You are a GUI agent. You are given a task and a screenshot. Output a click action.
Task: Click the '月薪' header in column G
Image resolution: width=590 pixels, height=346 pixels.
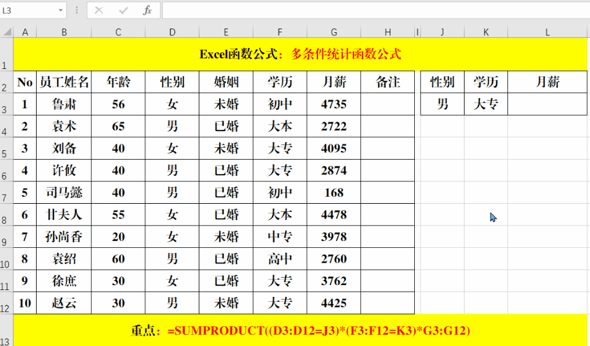(x=334, y=82)
